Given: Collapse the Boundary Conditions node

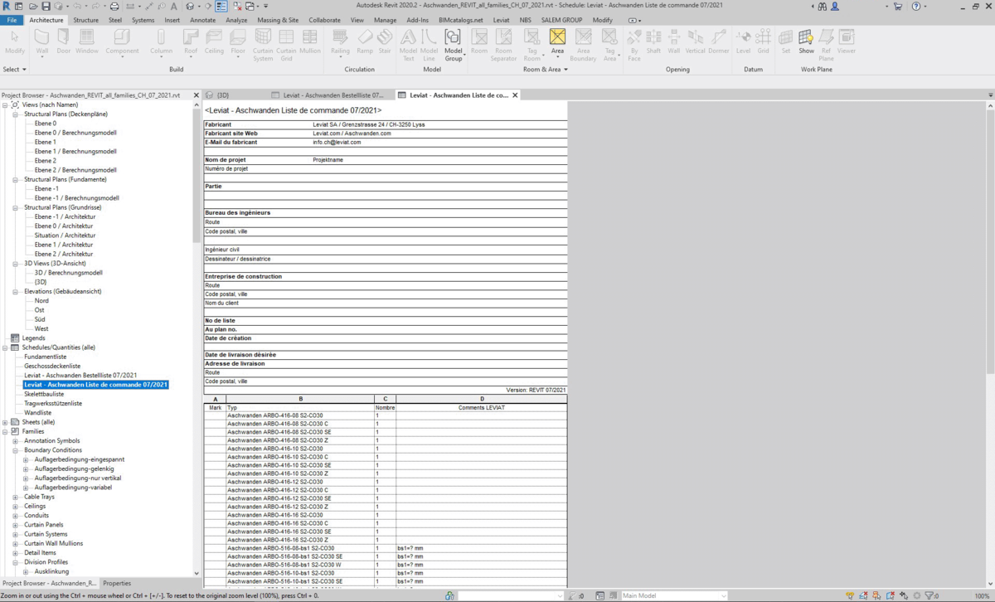Looking at the screenshot, I should [16, 450].
